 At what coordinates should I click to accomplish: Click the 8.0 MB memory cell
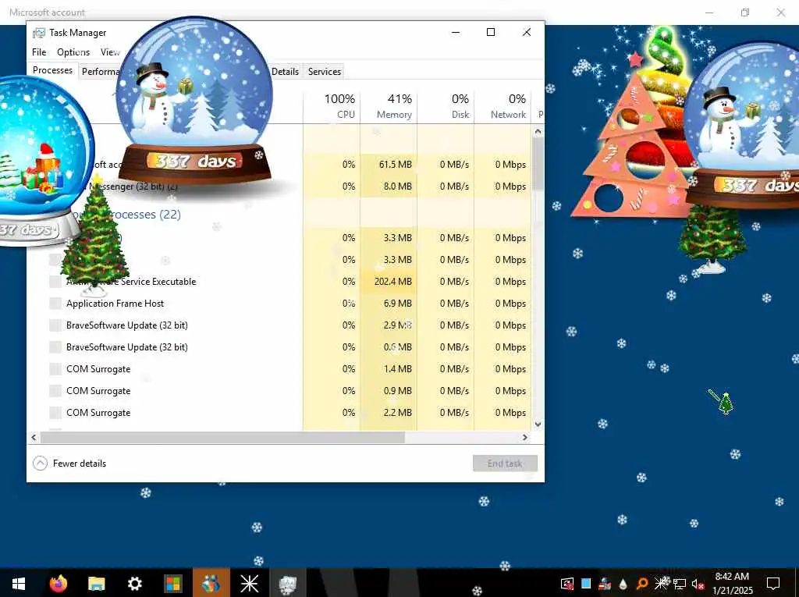[389, 187]
